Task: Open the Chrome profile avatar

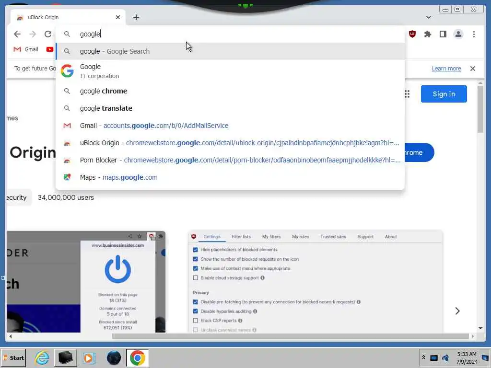Action: (458, 34)
